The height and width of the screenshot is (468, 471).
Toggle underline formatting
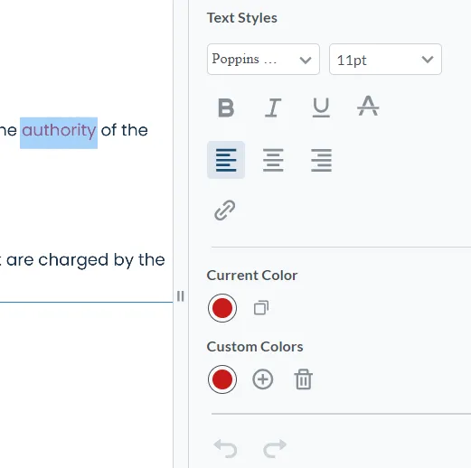pos(321,108)
